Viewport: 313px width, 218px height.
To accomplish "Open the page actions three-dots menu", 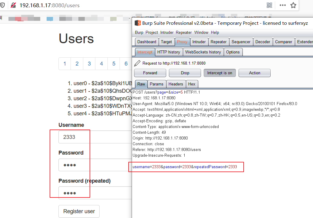I will pyautogui.click(x=283, y=5).
